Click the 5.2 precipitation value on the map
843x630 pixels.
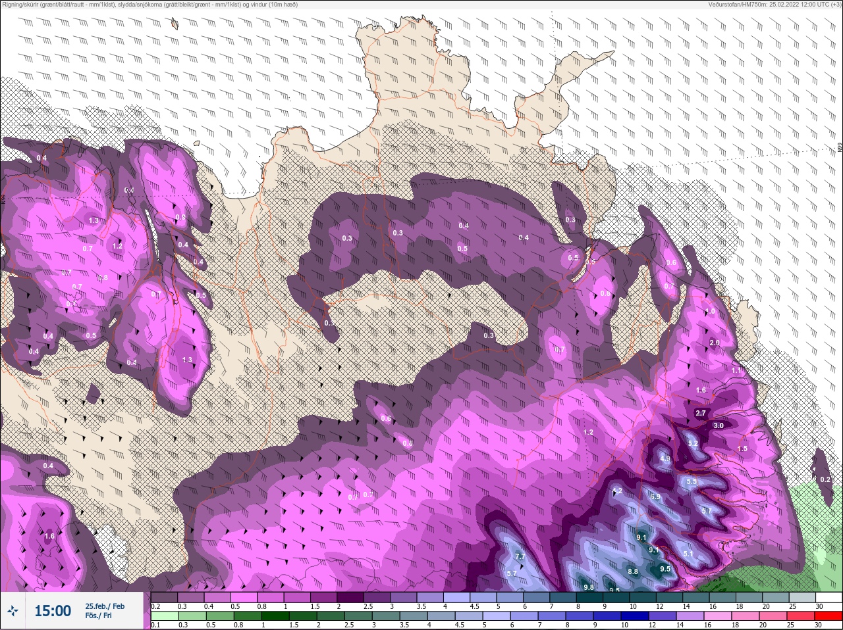[693, 444]
